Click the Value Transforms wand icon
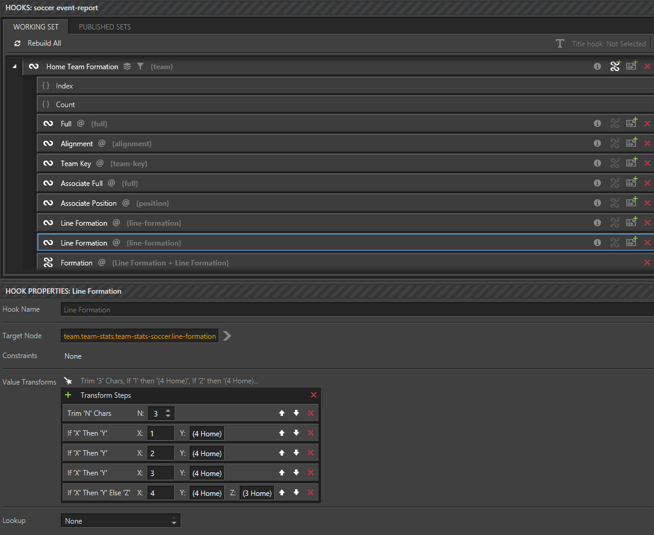Screen dimensions: 654x535 68,381
